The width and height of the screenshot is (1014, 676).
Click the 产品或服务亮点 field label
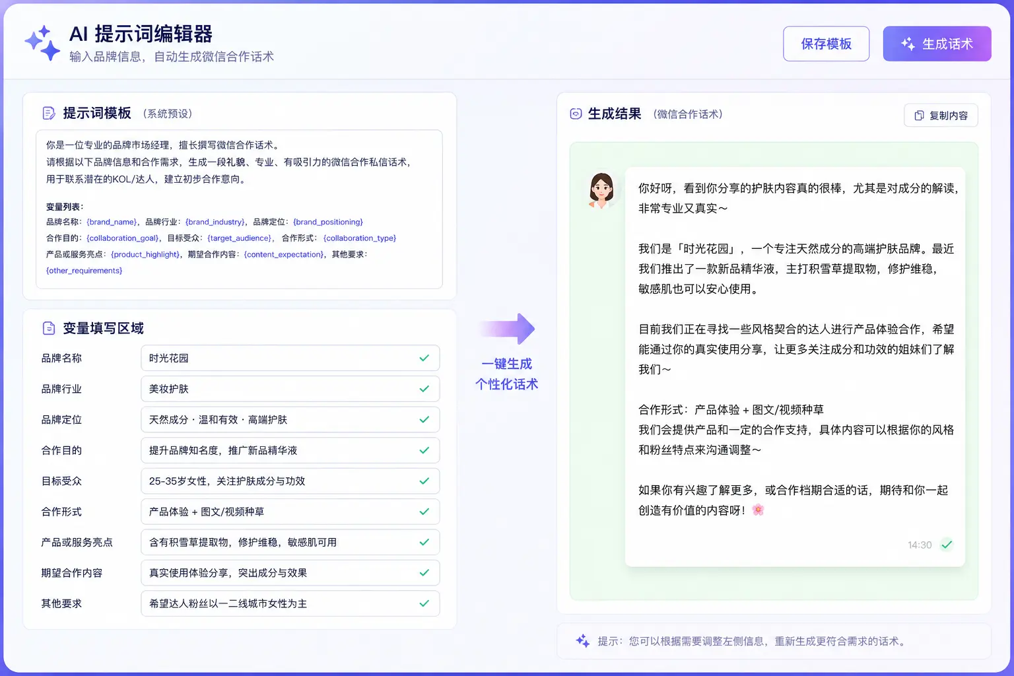point(77,542)
